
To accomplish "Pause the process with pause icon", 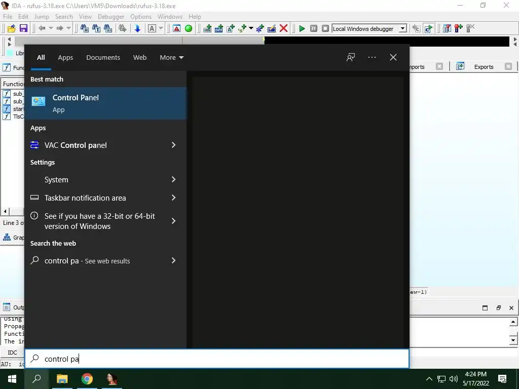I will pyautogui.click(x=314, y=28).
